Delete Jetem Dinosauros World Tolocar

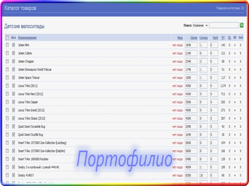(x=240, y=69)
